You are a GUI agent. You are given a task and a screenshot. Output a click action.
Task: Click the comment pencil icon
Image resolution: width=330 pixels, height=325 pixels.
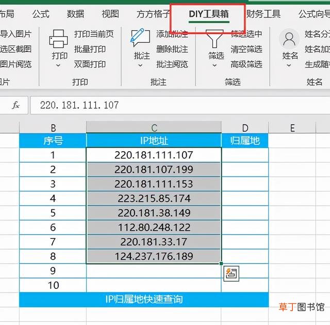click(140, 38)
